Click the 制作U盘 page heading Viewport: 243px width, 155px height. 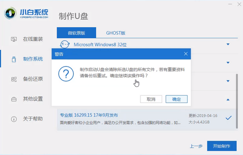click(73, 16)
